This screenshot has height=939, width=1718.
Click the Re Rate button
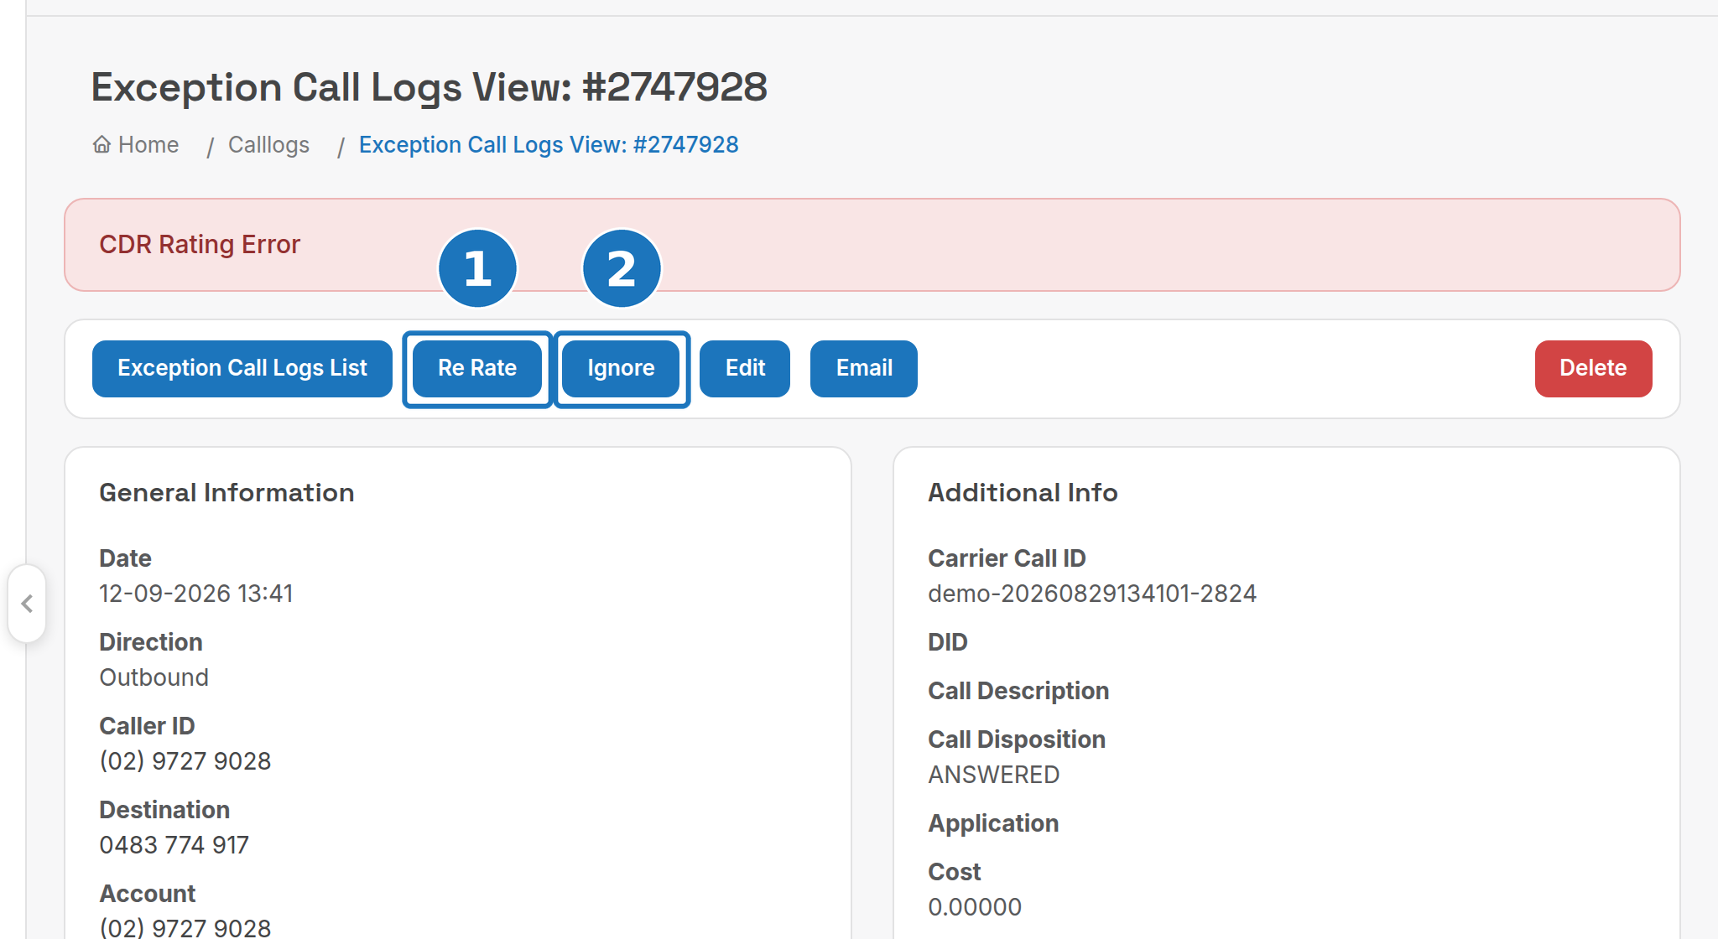coord(477,369)
